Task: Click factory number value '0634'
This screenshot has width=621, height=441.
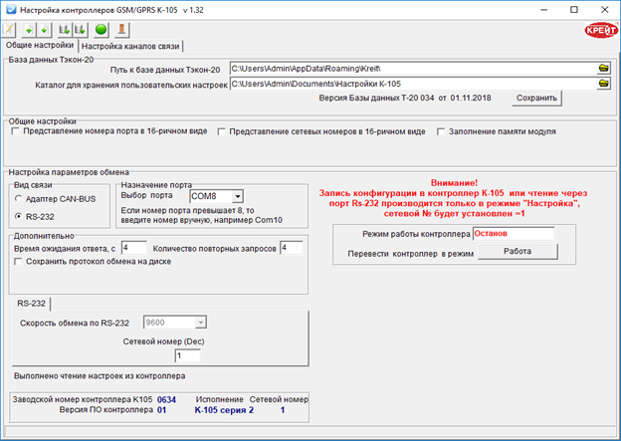Action: pos(166,400)
